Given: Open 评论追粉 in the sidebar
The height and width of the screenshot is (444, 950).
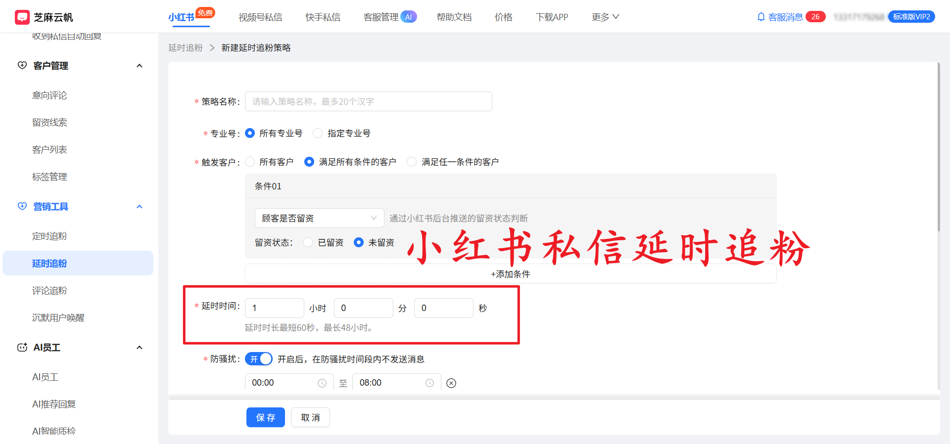Looking at the screenshot, I should 49,290.
